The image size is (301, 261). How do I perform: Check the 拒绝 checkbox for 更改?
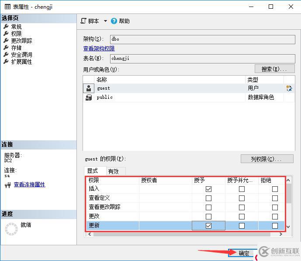[275, 216]
